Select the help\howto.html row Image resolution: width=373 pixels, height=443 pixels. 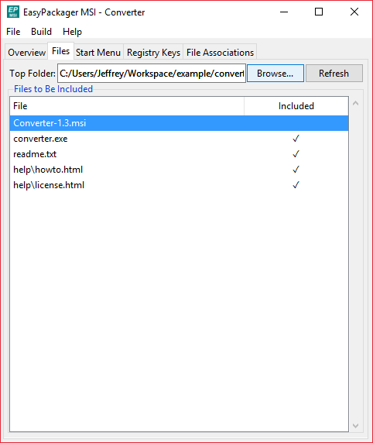[179, 170]
